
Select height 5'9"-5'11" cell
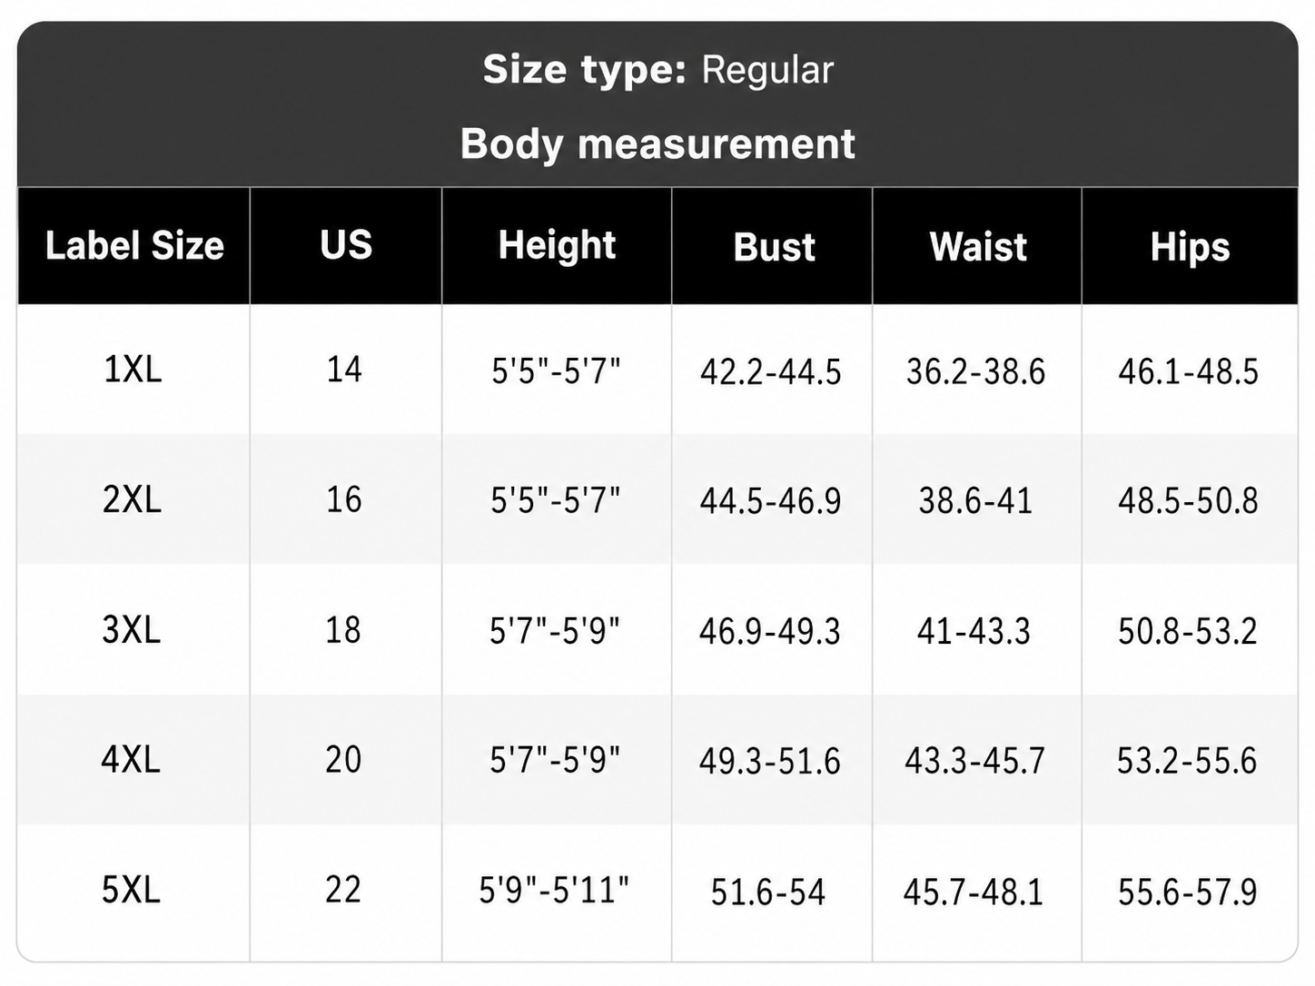[555, 890]
